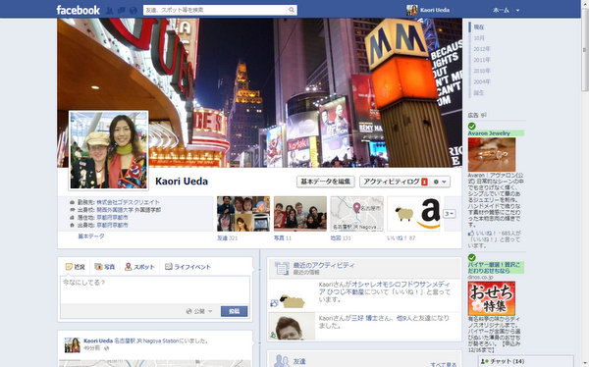Click the green check icon above Avaron Jewelry
Screen dimensions: 589x367
472,126
